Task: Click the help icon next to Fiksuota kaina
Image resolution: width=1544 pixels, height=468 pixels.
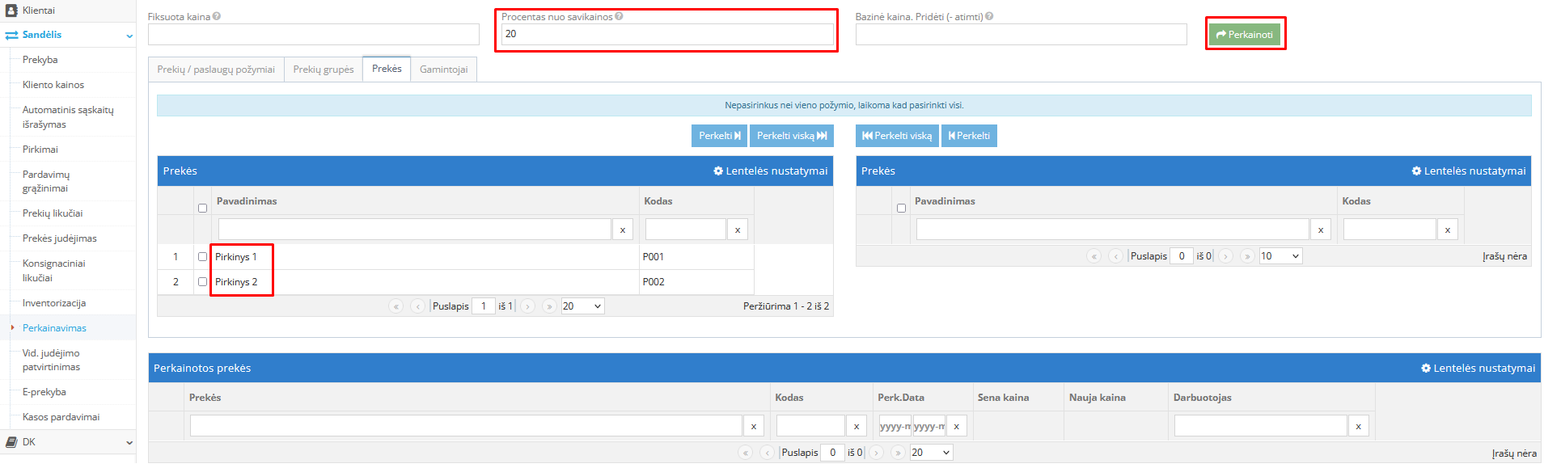Action: click(217, 16)
